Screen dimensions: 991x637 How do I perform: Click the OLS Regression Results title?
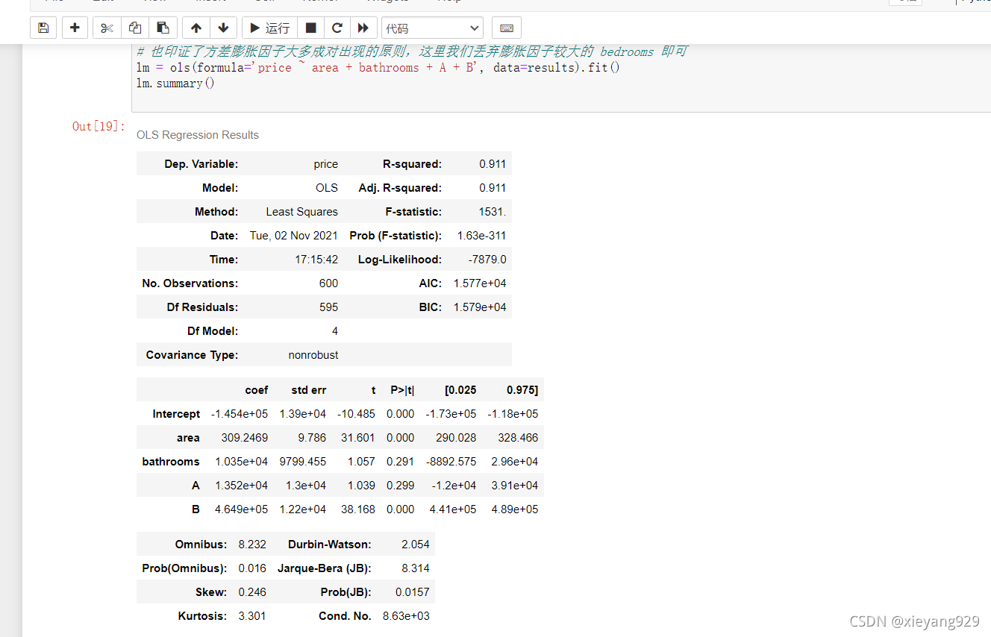pyautogui.click(x=198, y=135)
